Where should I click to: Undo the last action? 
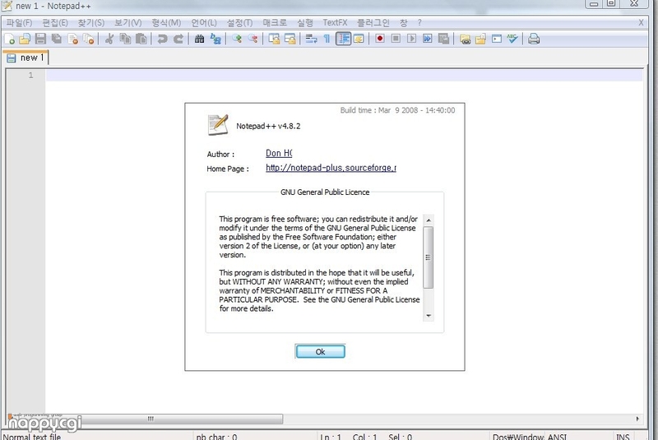162,39
